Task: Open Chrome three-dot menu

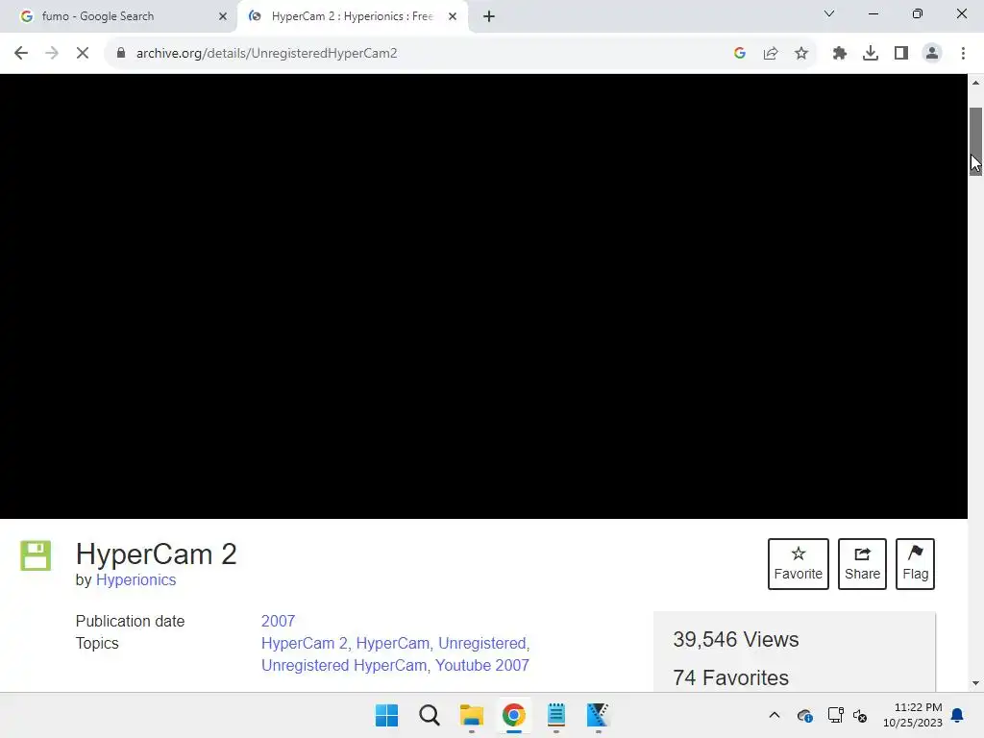Action: (x=963, y=54)
